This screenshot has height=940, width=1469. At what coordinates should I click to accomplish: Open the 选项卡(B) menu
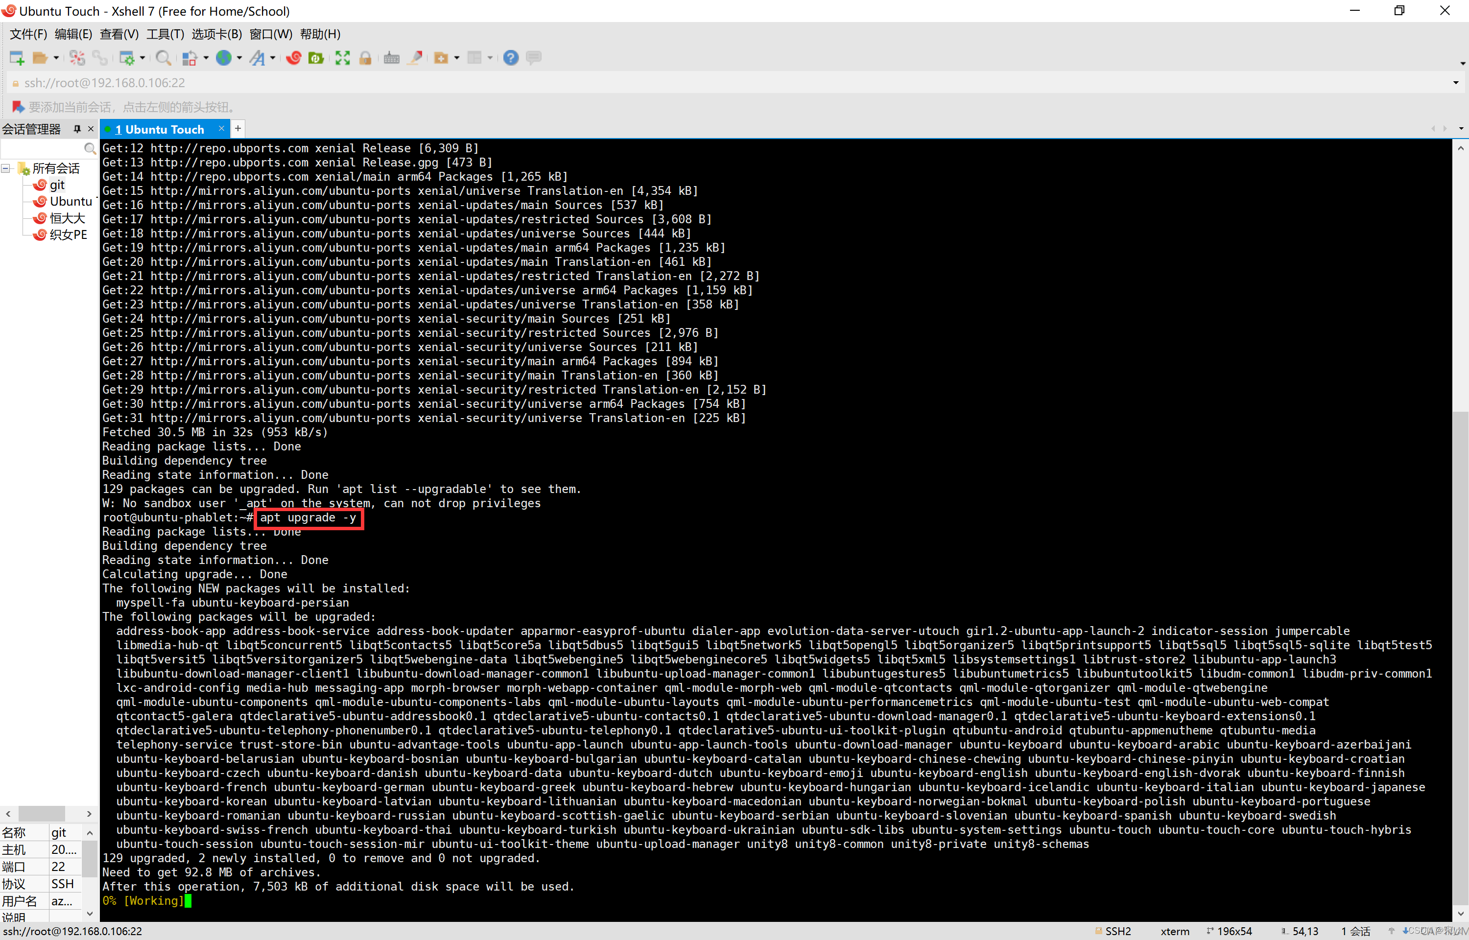click(216, 34)
